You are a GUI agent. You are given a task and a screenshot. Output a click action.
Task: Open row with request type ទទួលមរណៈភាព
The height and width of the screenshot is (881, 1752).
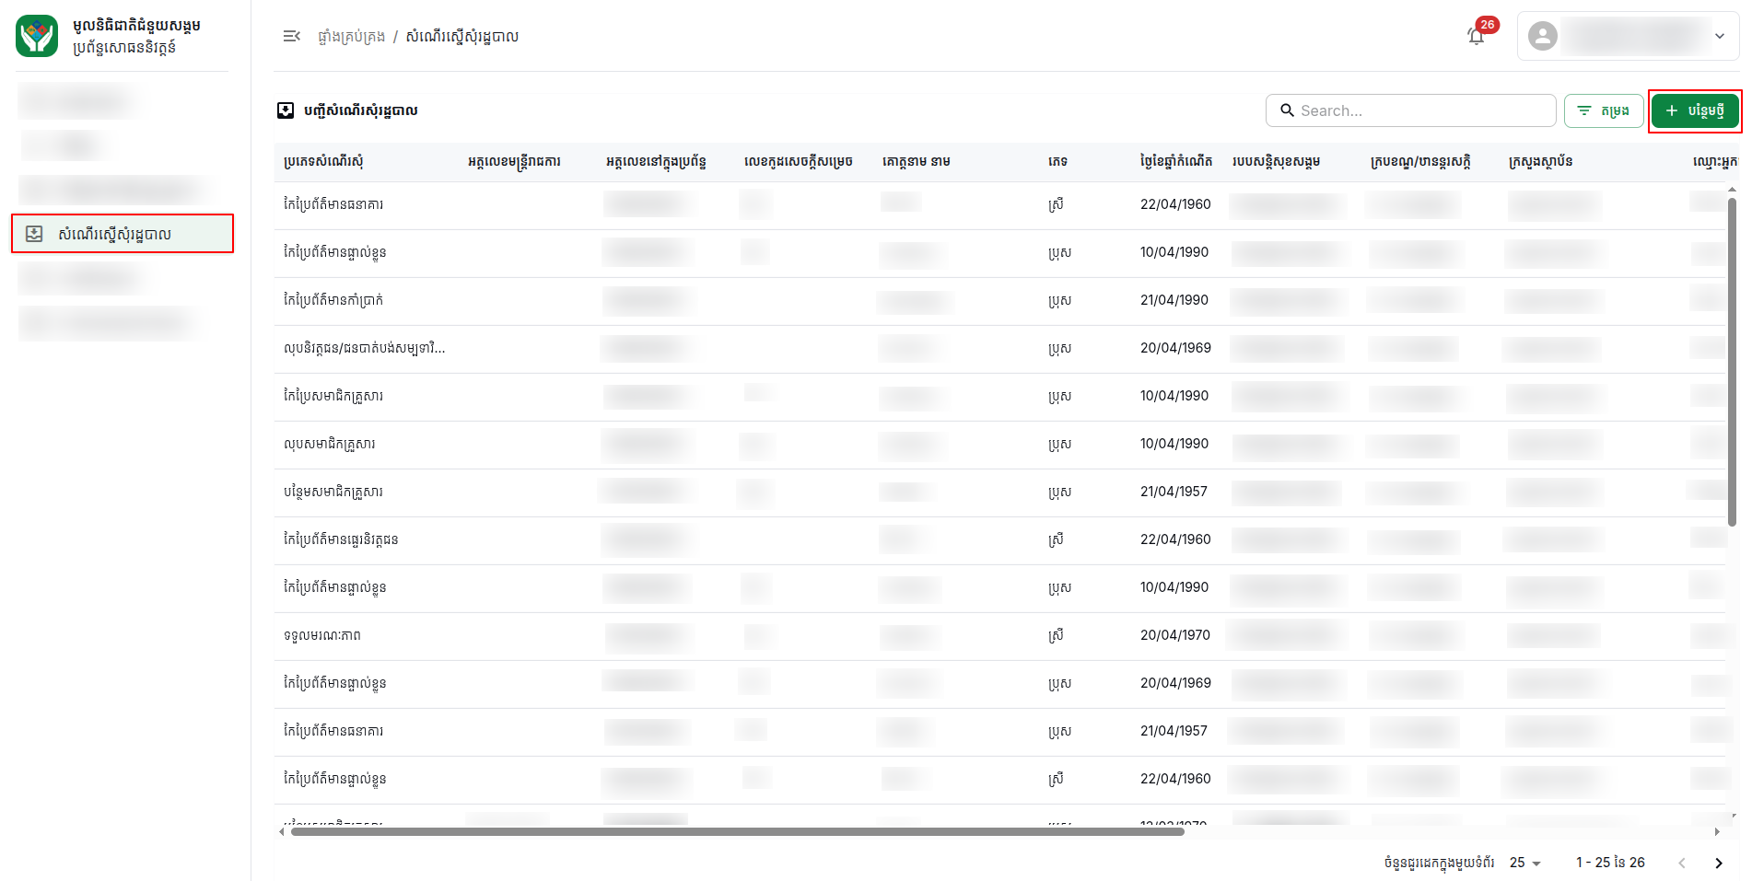(x=999, y=636)
